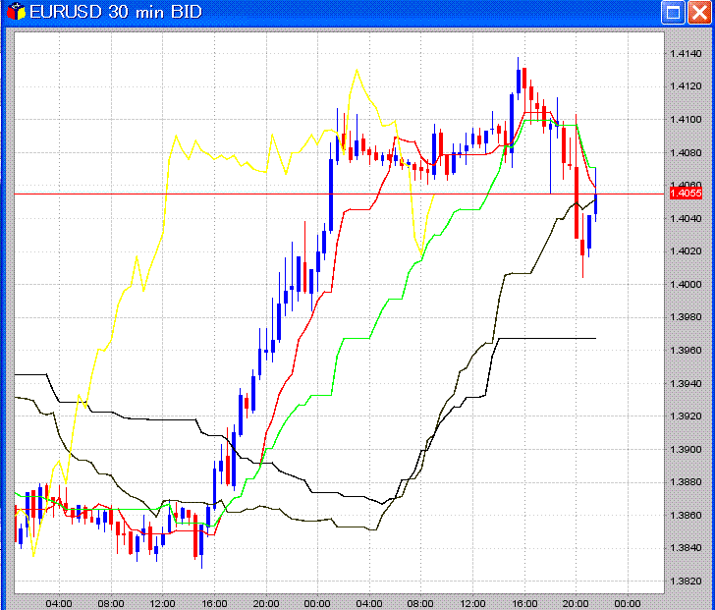Click the 1.3920 price axis label
Viewport: 715px width, 610px height.
point(686,416)
